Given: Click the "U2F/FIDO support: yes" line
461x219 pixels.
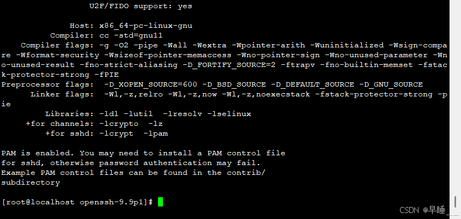Looking at the screenshot, I should pyautogui.click(x=141, y=6).
